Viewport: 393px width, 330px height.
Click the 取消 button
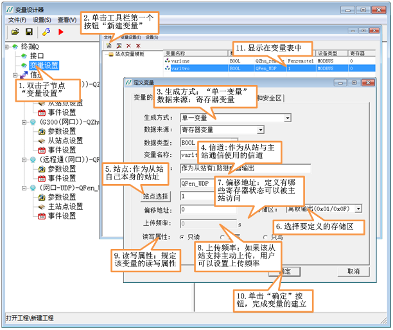pyautogui.click(x=353, y=271)
